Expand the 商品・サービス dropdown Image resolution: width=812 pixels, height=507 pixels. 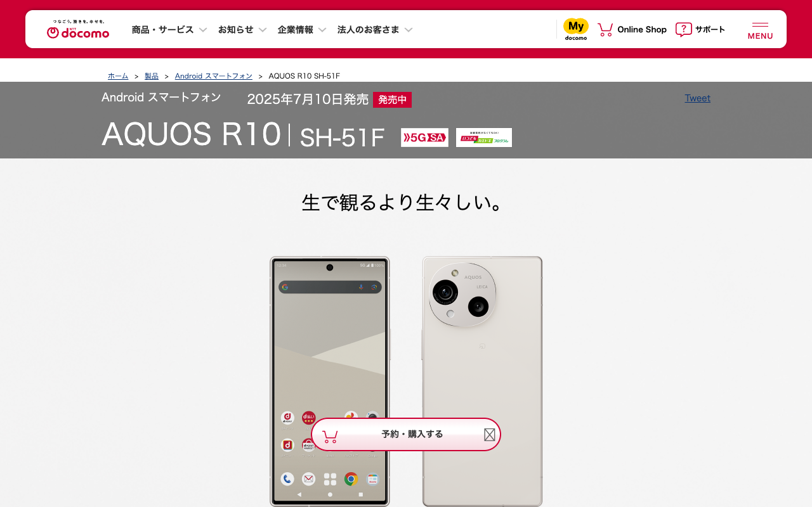(169, 30)
